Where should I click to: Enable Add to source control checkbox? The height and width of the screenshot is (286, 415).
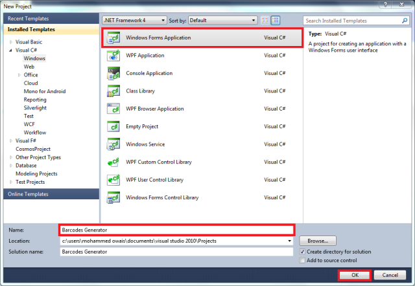tap(302, 260)
